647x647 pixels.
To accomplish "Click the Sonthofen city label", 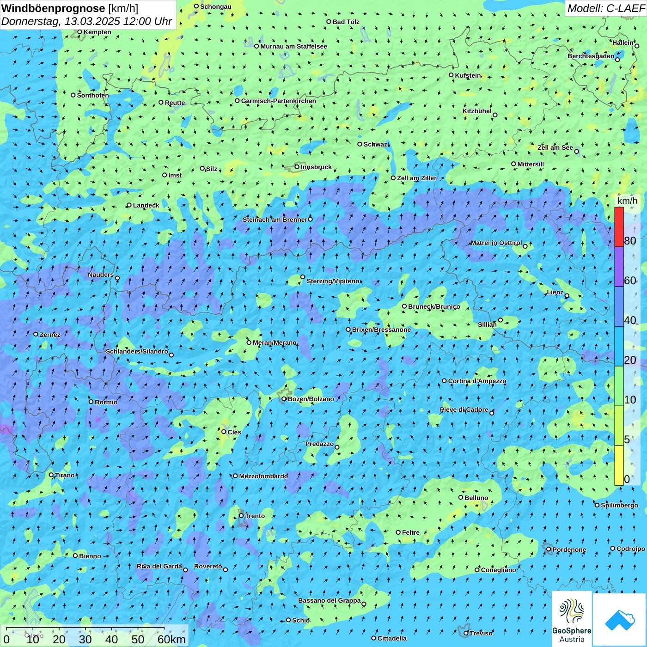I will (93, 95).
